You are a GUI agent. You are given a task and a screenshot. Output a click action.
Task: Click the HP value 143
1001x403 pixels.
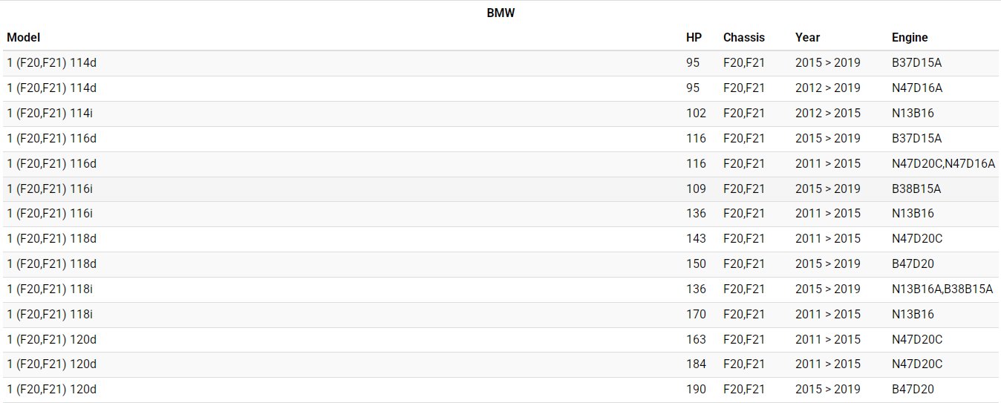tap(696, 238)
